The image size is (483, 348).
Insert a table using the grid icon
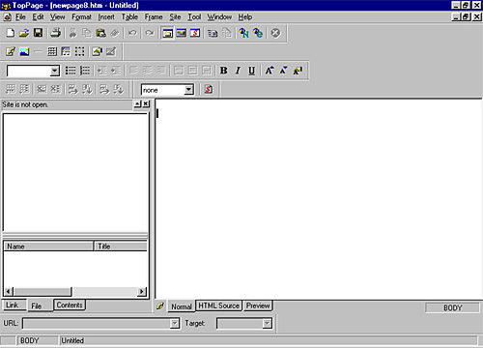click(x=52, y=51)
